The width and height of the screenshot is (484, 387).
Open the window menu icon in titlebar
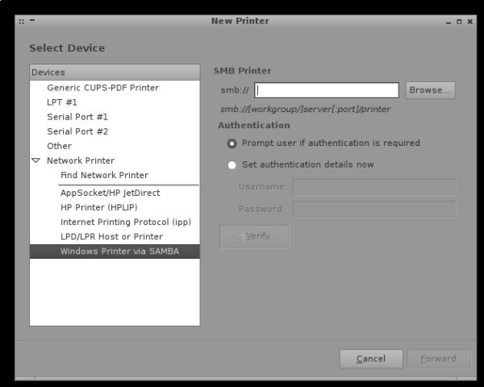[21, 21]
